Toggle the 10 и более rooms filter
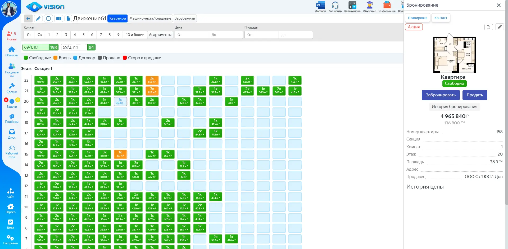 [135, 35]
